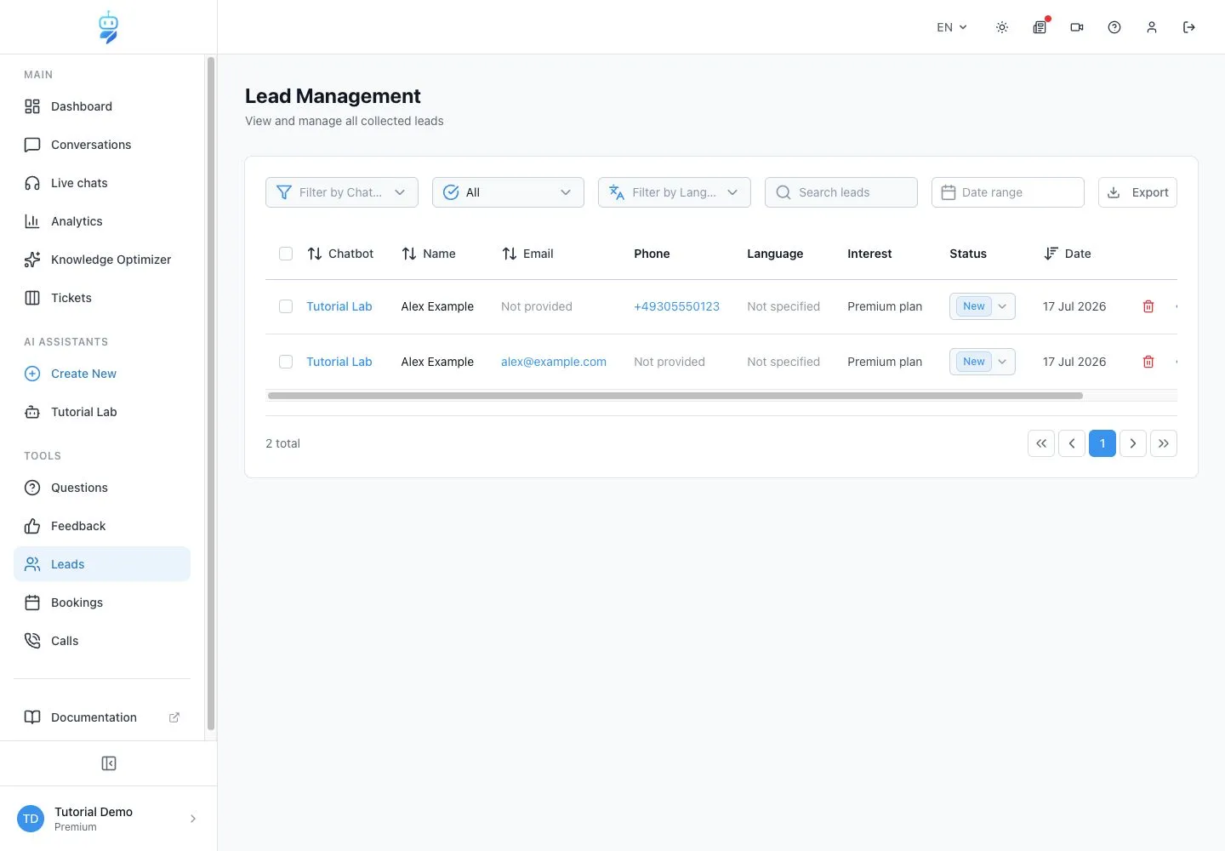
Task: Expand the Tutorial Demo account chevron
Action: [x=193, y=819]
